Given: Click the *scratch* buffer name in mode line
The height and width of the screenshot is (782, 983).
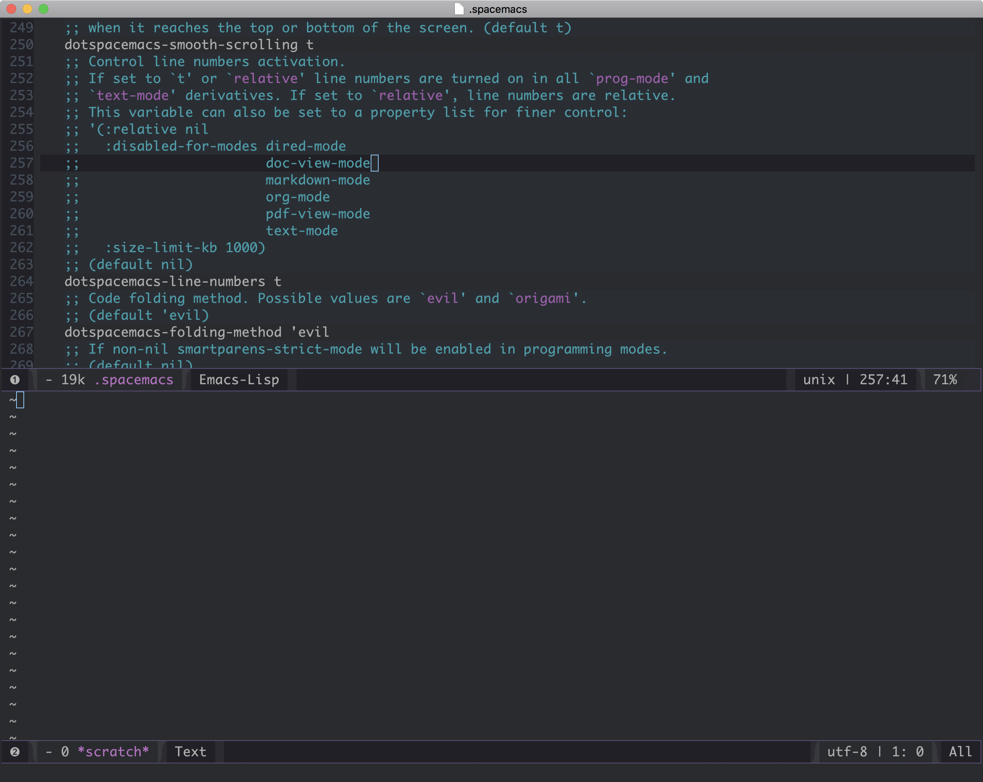Looking at the screenshot, I should tap(113, 751).
